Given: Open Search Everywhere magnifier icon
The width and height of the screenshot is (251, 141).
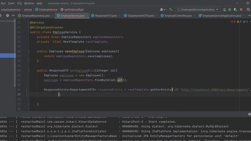Looking at the screenshot, I should coord(248,9).
